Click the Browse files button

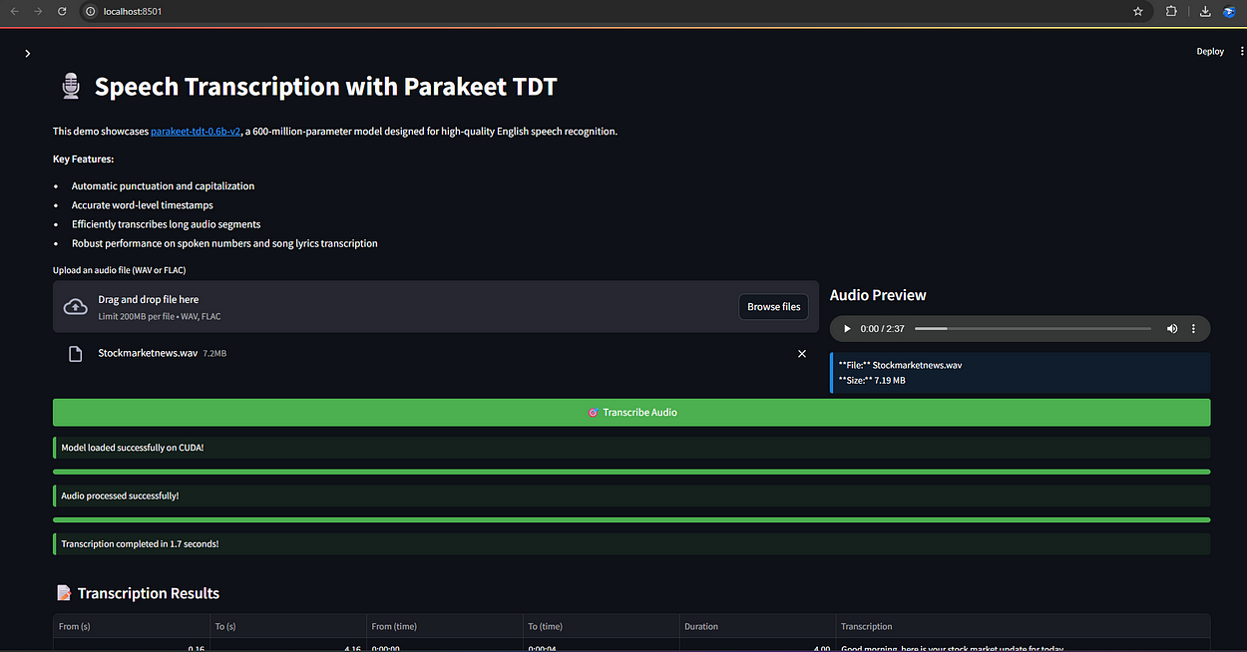point(773,306)
